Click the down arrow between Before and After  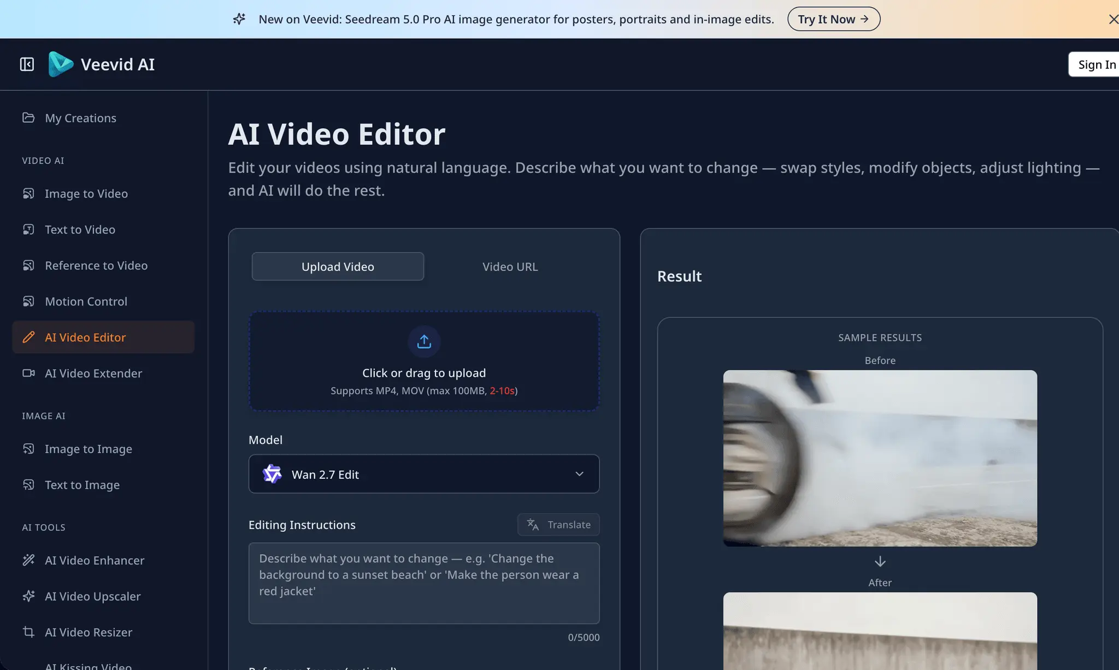tap(880, 561)
